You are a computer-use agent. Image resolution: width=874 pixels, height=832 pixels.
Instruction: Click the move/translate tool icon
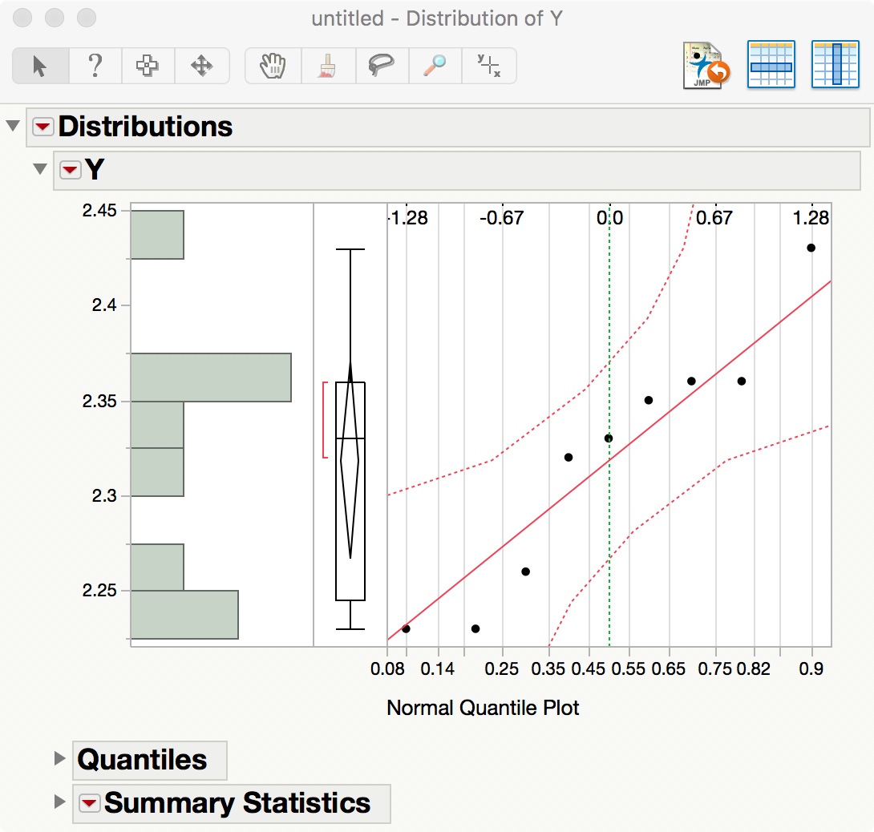pos(203,66)
